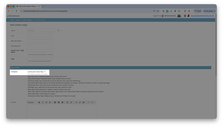Image resolution: width=223 pixels, height=127 pixels.
Task: Bookmark this page with the star icon
Action: [x=158, y=11]
